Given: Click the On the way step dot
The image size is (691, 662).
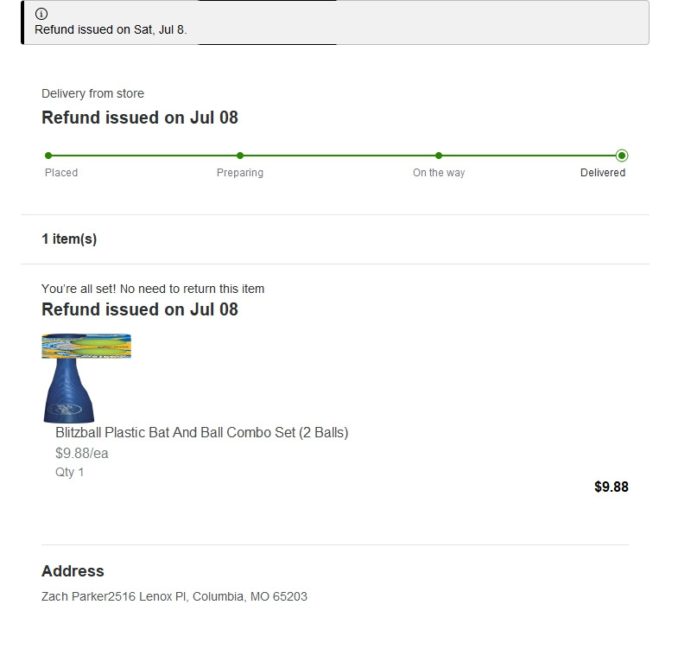Looking at the screenshot, I should coord(439,156).
